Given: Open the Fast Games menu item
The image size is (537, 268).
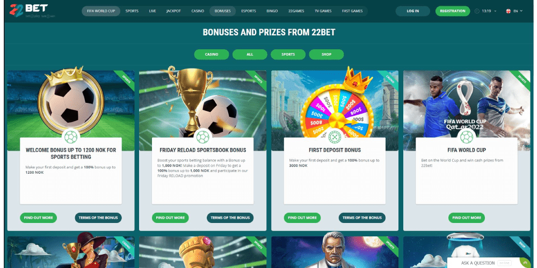Looking at the screenshot, I should coord(352,11).
